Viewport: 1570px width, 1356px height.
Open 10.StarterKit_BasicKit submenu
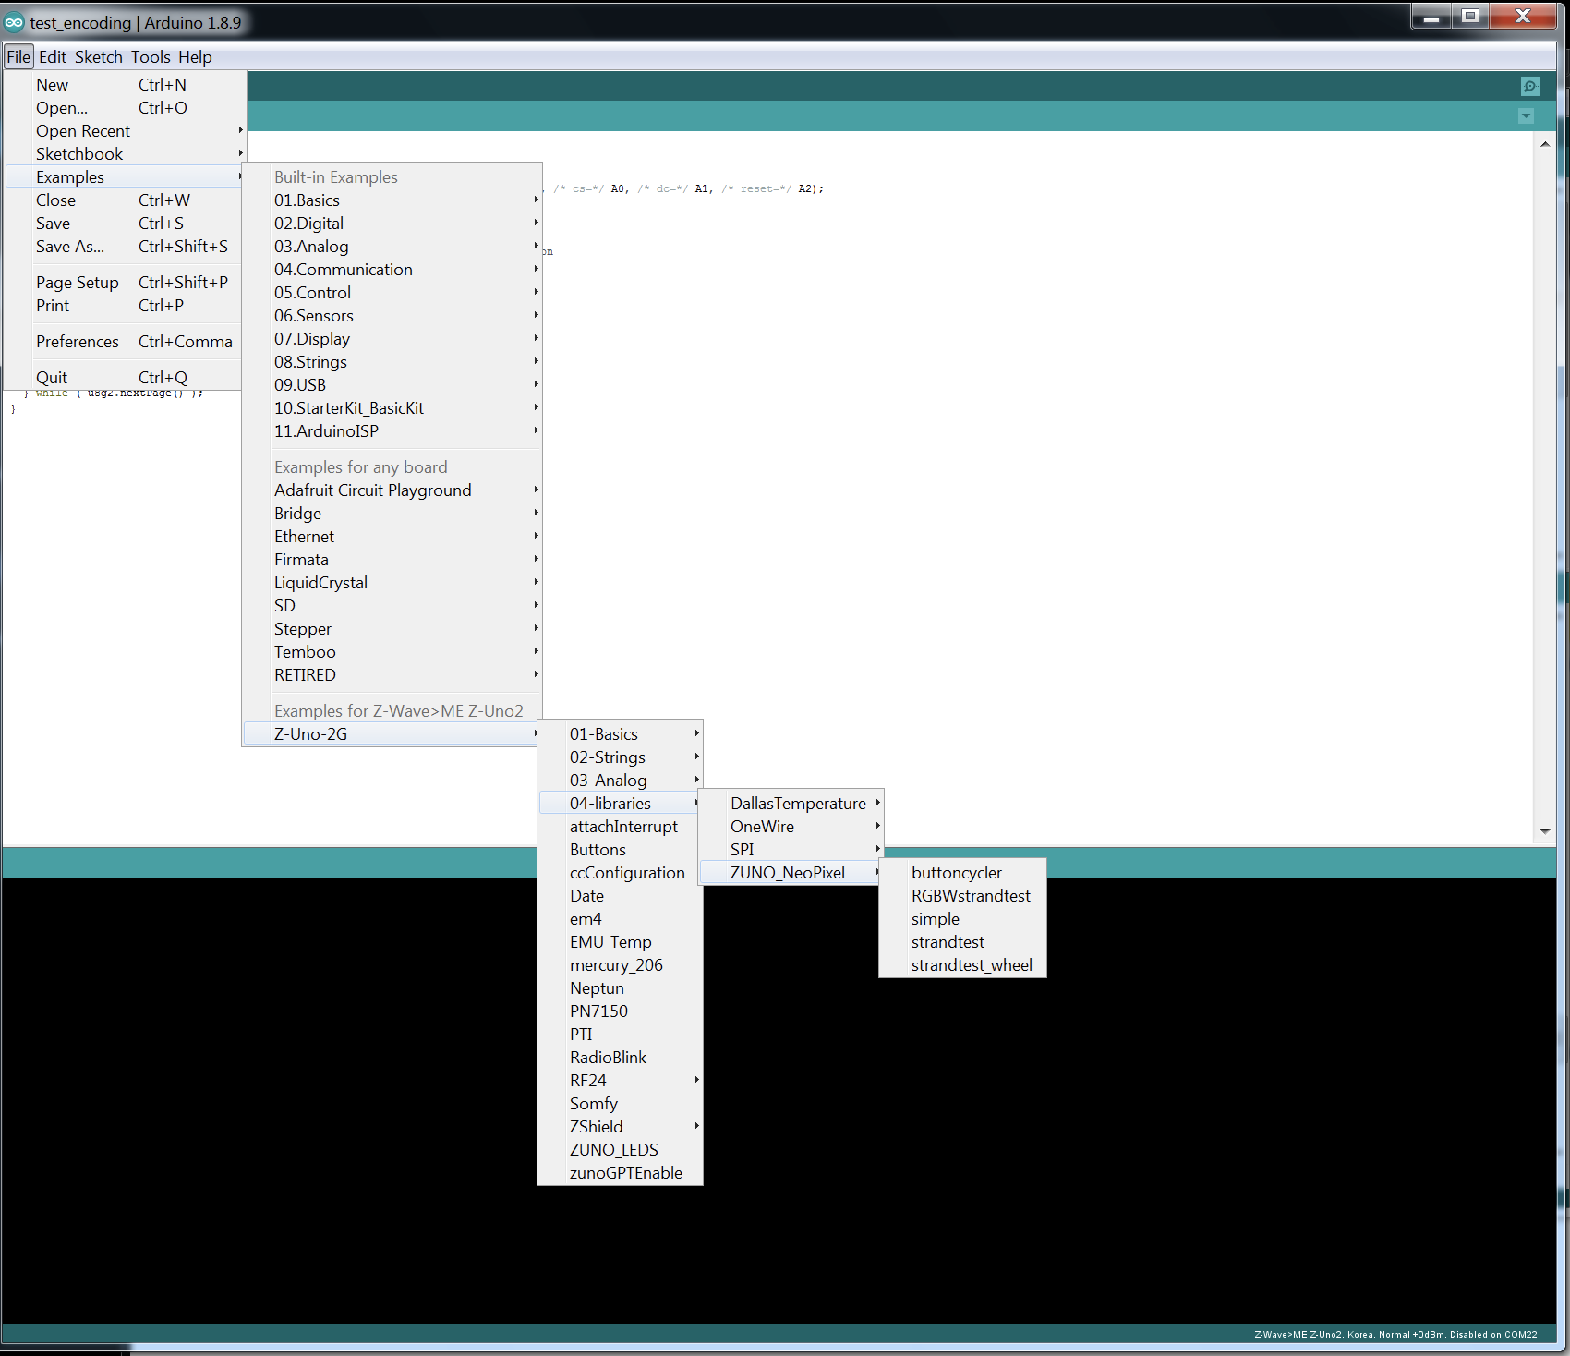(x=392, y=407)
